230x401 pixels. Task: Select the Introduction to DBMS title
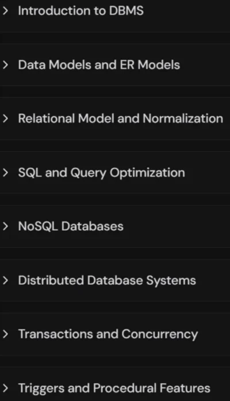[x=80, y=11]
